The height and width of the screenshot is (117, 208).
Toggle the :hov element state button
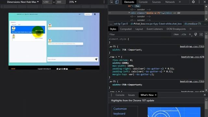(x=176, y=34)
